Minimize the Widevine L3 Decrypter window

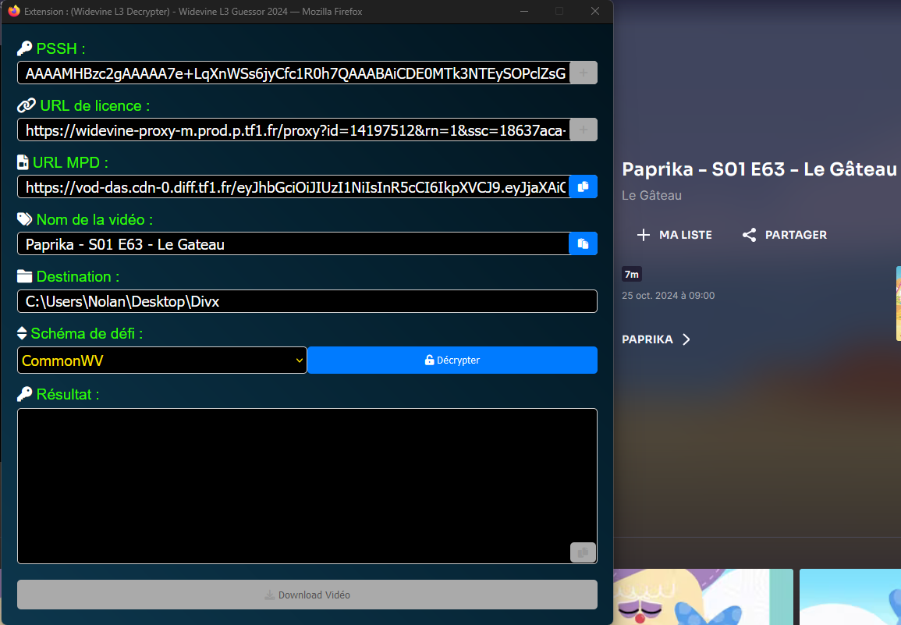(524, 11)
